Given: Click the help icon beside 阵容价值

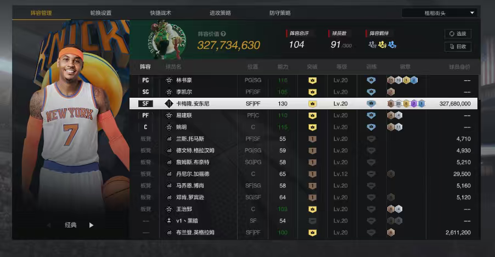Looking at the screenshot, I should (x=223, y=34).
